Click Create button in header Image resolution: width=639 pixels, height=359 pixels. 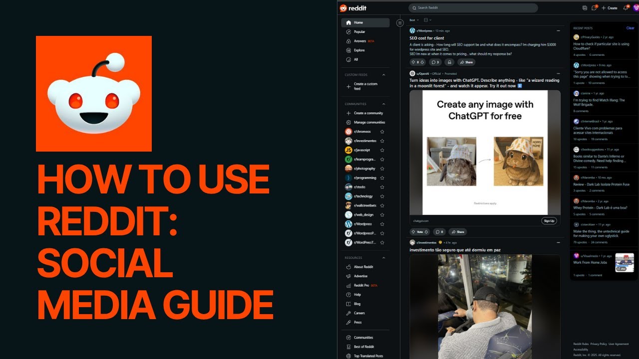(x=610, y=8)
